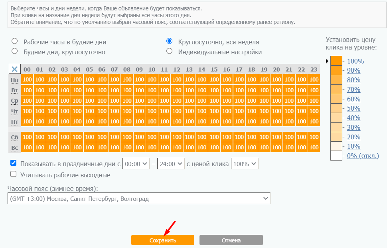
Task: Open the holiday start time 00:00 dropdown
Action: (136, 164)
